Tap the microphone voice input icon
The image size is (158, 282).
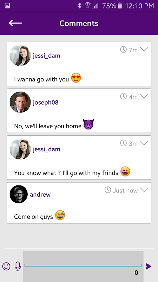point(18,266)
